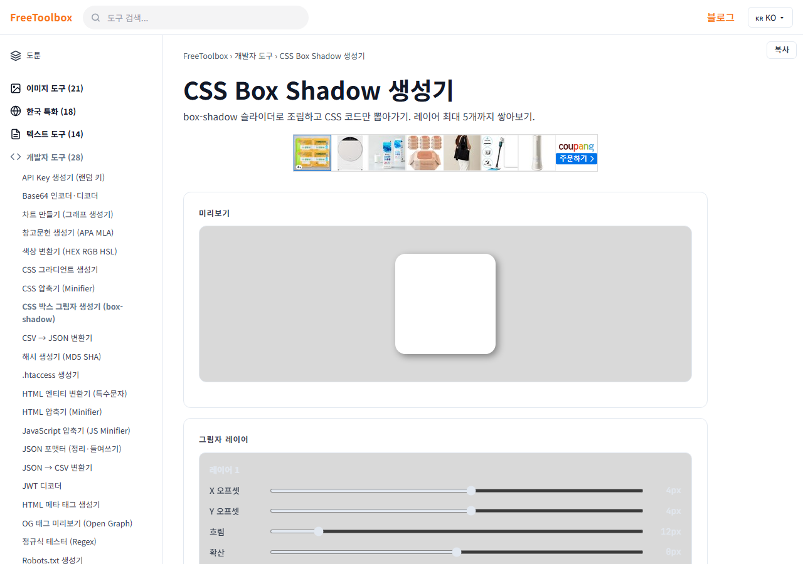Open JWT 디코더 tool
This screenshot has height=564, width=803.
(42, 486)
